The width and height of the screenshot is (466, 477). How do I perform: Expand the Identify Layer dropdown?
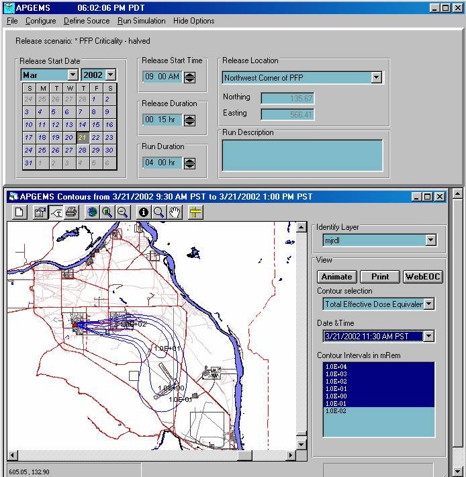[430, 240]
